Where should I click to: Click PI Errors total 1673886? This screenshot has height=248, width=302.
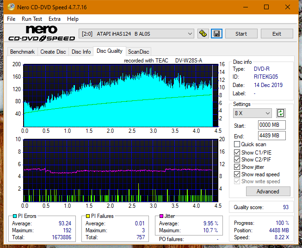click(x=62, y=237)
